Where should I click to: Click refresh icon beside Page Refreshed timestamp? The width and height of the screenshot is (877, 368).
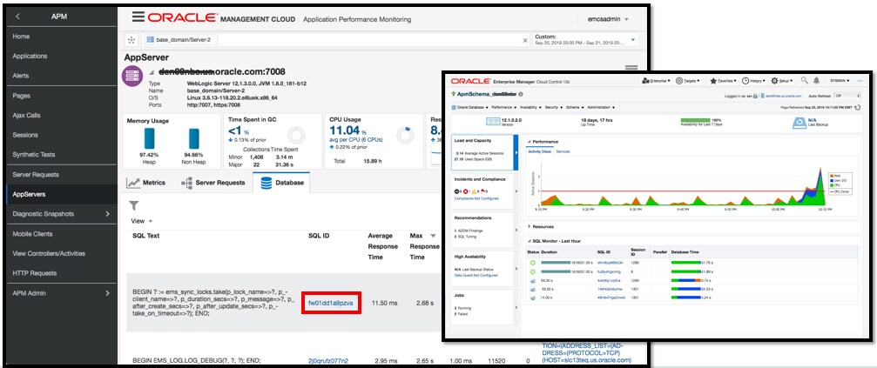(858, 107)
